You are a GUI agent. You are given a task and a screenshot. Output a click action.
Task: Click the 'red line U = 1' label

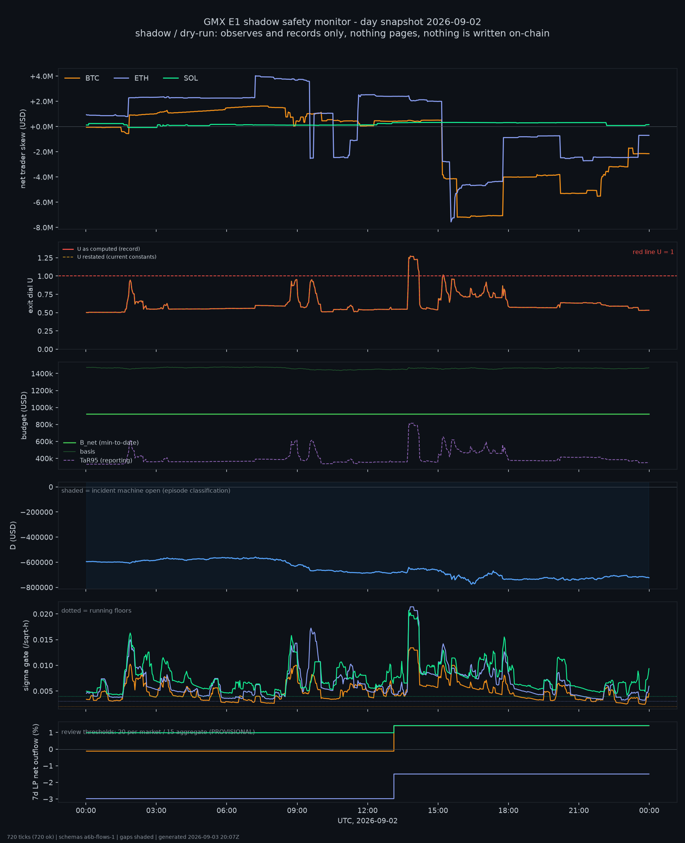coord(653,252)
